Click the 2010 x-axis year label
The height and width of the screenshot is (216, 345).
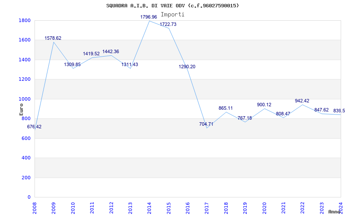tap(73, 208)
